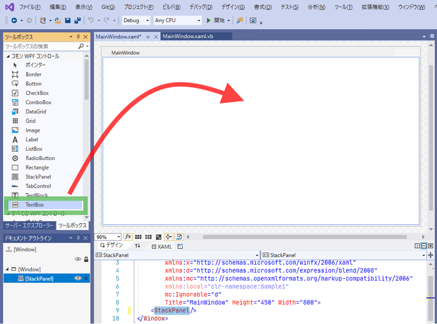The width and height of the screenshot is (437, 324).
Task: Switch to the MainWindow.xaml.vb tab
Action: pos(187,37)
